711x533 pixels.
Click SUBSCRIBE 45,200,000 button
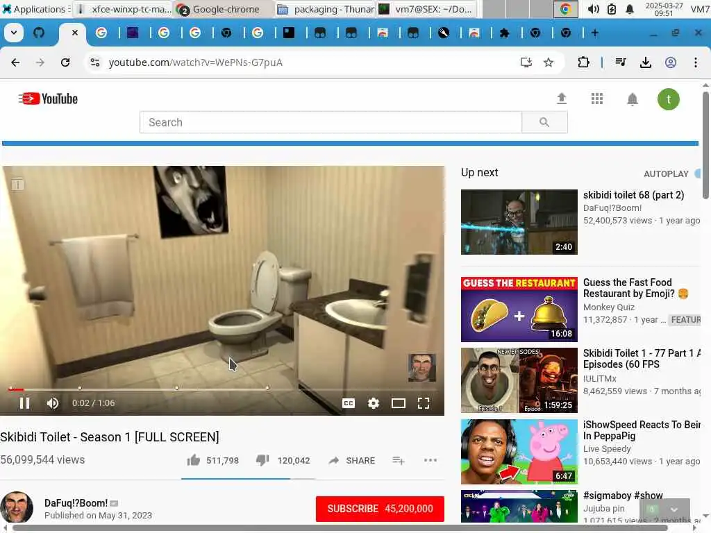coord(380,509)
